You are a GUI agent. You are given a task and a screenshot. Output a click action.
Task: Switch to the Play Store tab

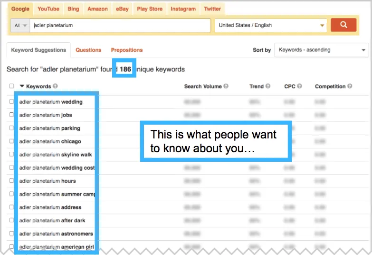click(150, 9)
